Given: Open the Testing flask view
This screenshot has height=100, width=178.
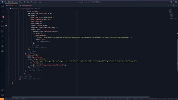Looking at the screenshot, I should pos(3,36).
